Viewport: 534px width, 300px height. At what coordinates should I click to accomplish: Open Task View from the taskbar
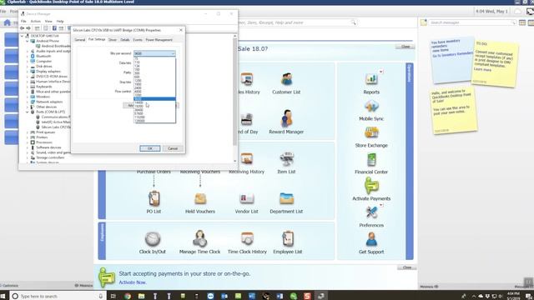[x=113, y=296]
